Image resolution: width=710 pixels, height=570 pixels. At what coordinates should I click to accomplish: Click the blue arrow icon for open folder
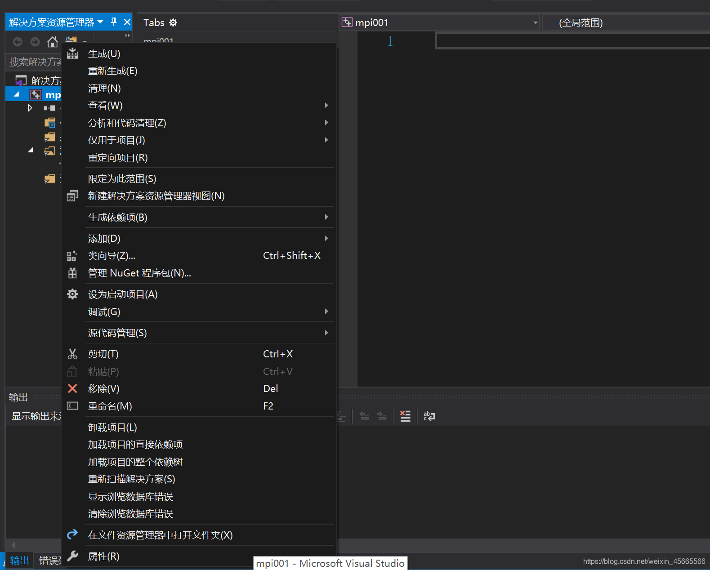[x=72, y=534]
